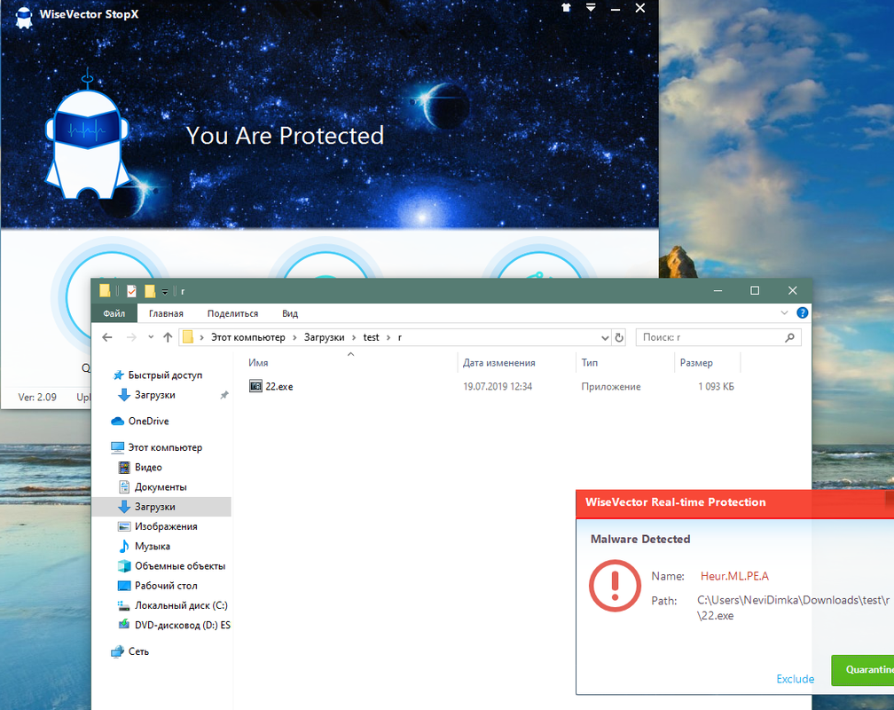The width and height of the screenshot is (894, 710).
Task: Sort by the Тип column header
Action: 590,362
